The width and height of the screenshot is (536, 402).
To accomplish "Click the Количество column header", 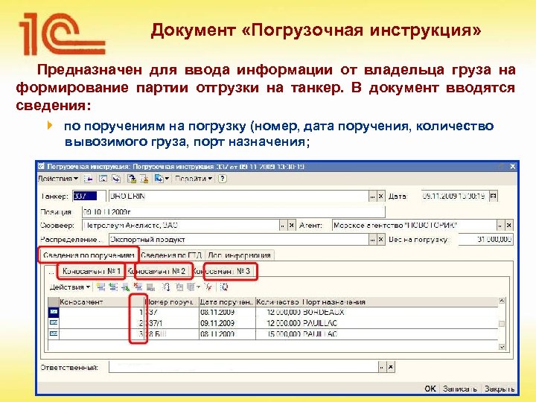I will coord(278,301).
